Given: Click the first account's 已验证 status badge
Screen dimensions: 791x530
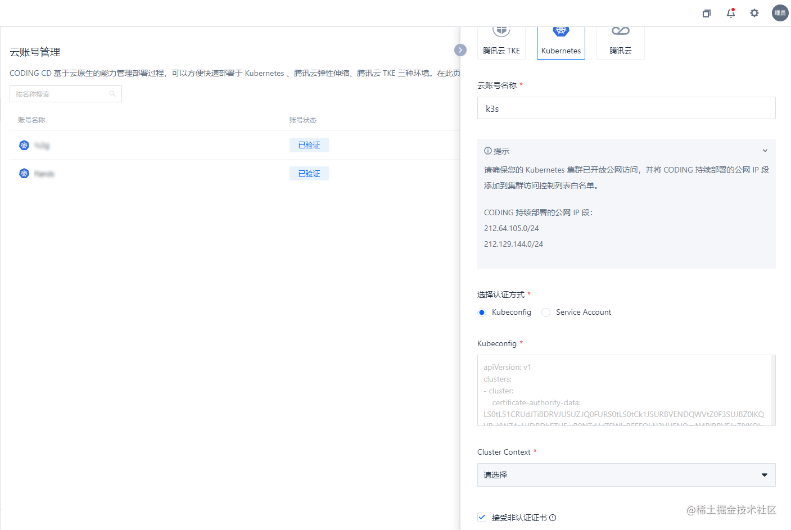Looking at the screenshot, I should coord(309,145).
